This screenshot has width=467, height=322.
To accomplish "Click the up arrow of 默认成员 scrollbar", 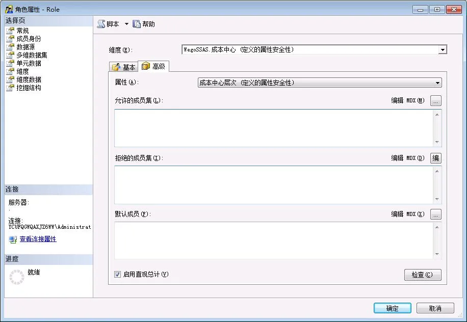I will pos(437,227).
